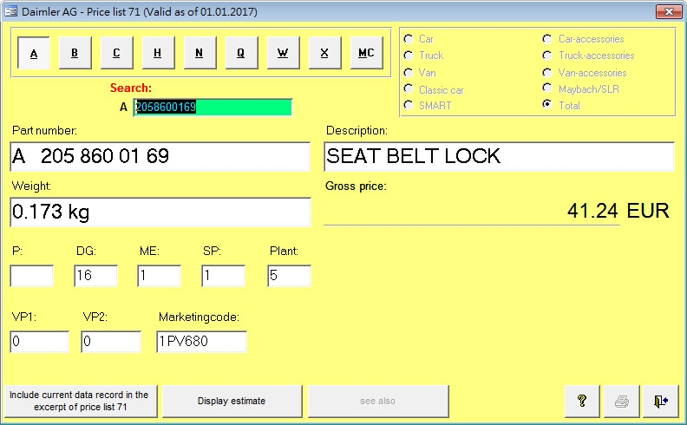Select the SMART radio option

[x=409, y=105]
